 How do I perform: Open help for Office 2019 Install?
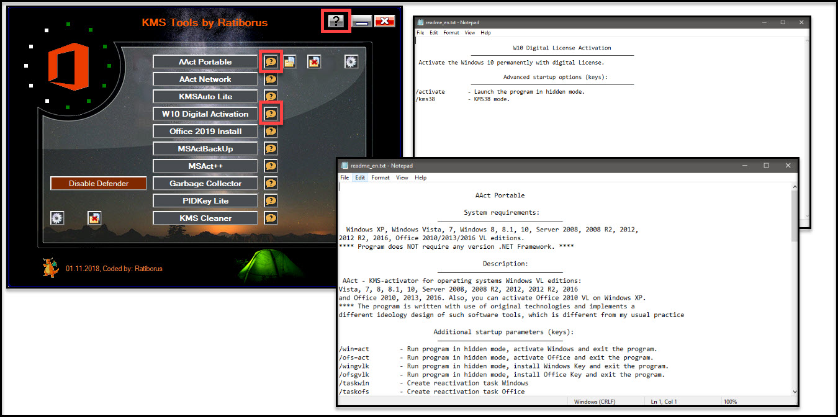coord(271,131)
